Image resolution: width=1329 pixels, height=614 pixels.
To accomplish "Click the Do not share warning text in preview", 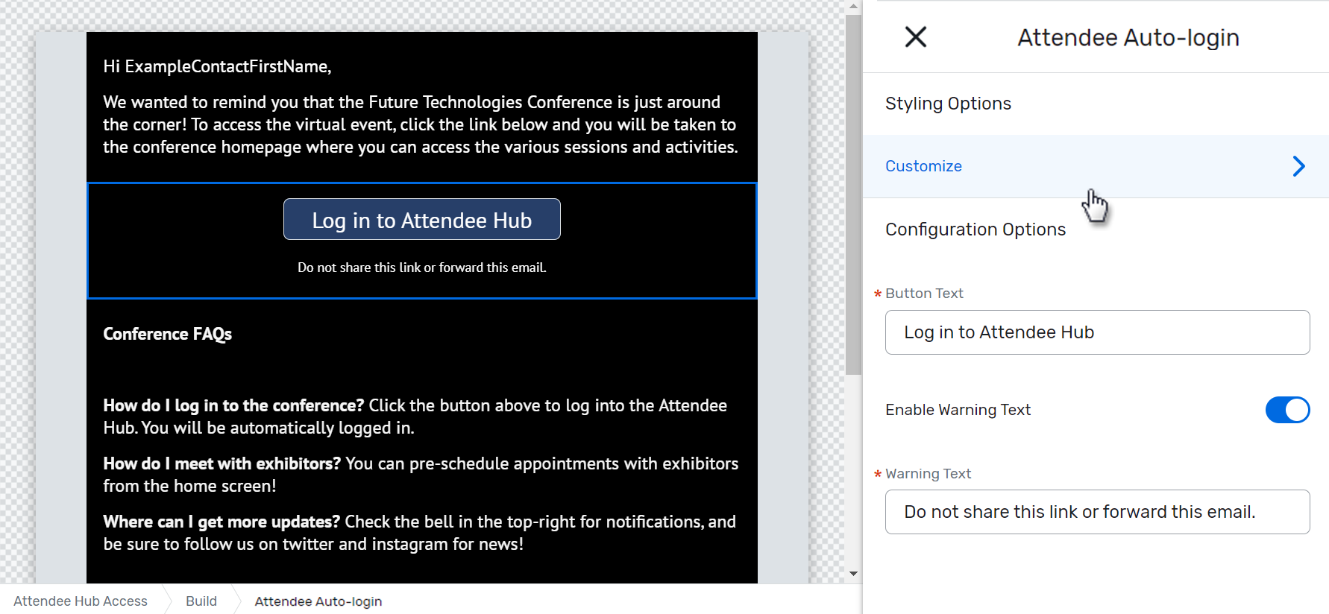I will coord(421,267).
